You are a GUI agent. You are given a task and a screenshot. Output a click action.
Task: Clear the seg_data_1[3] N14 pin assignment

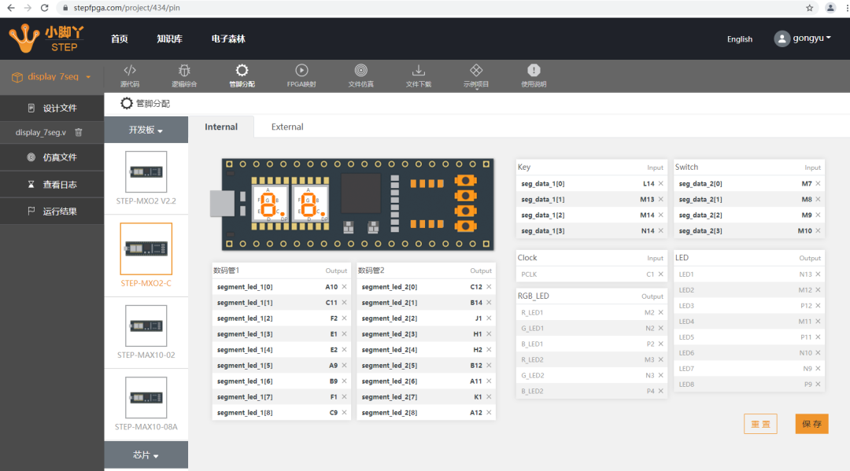661,230
